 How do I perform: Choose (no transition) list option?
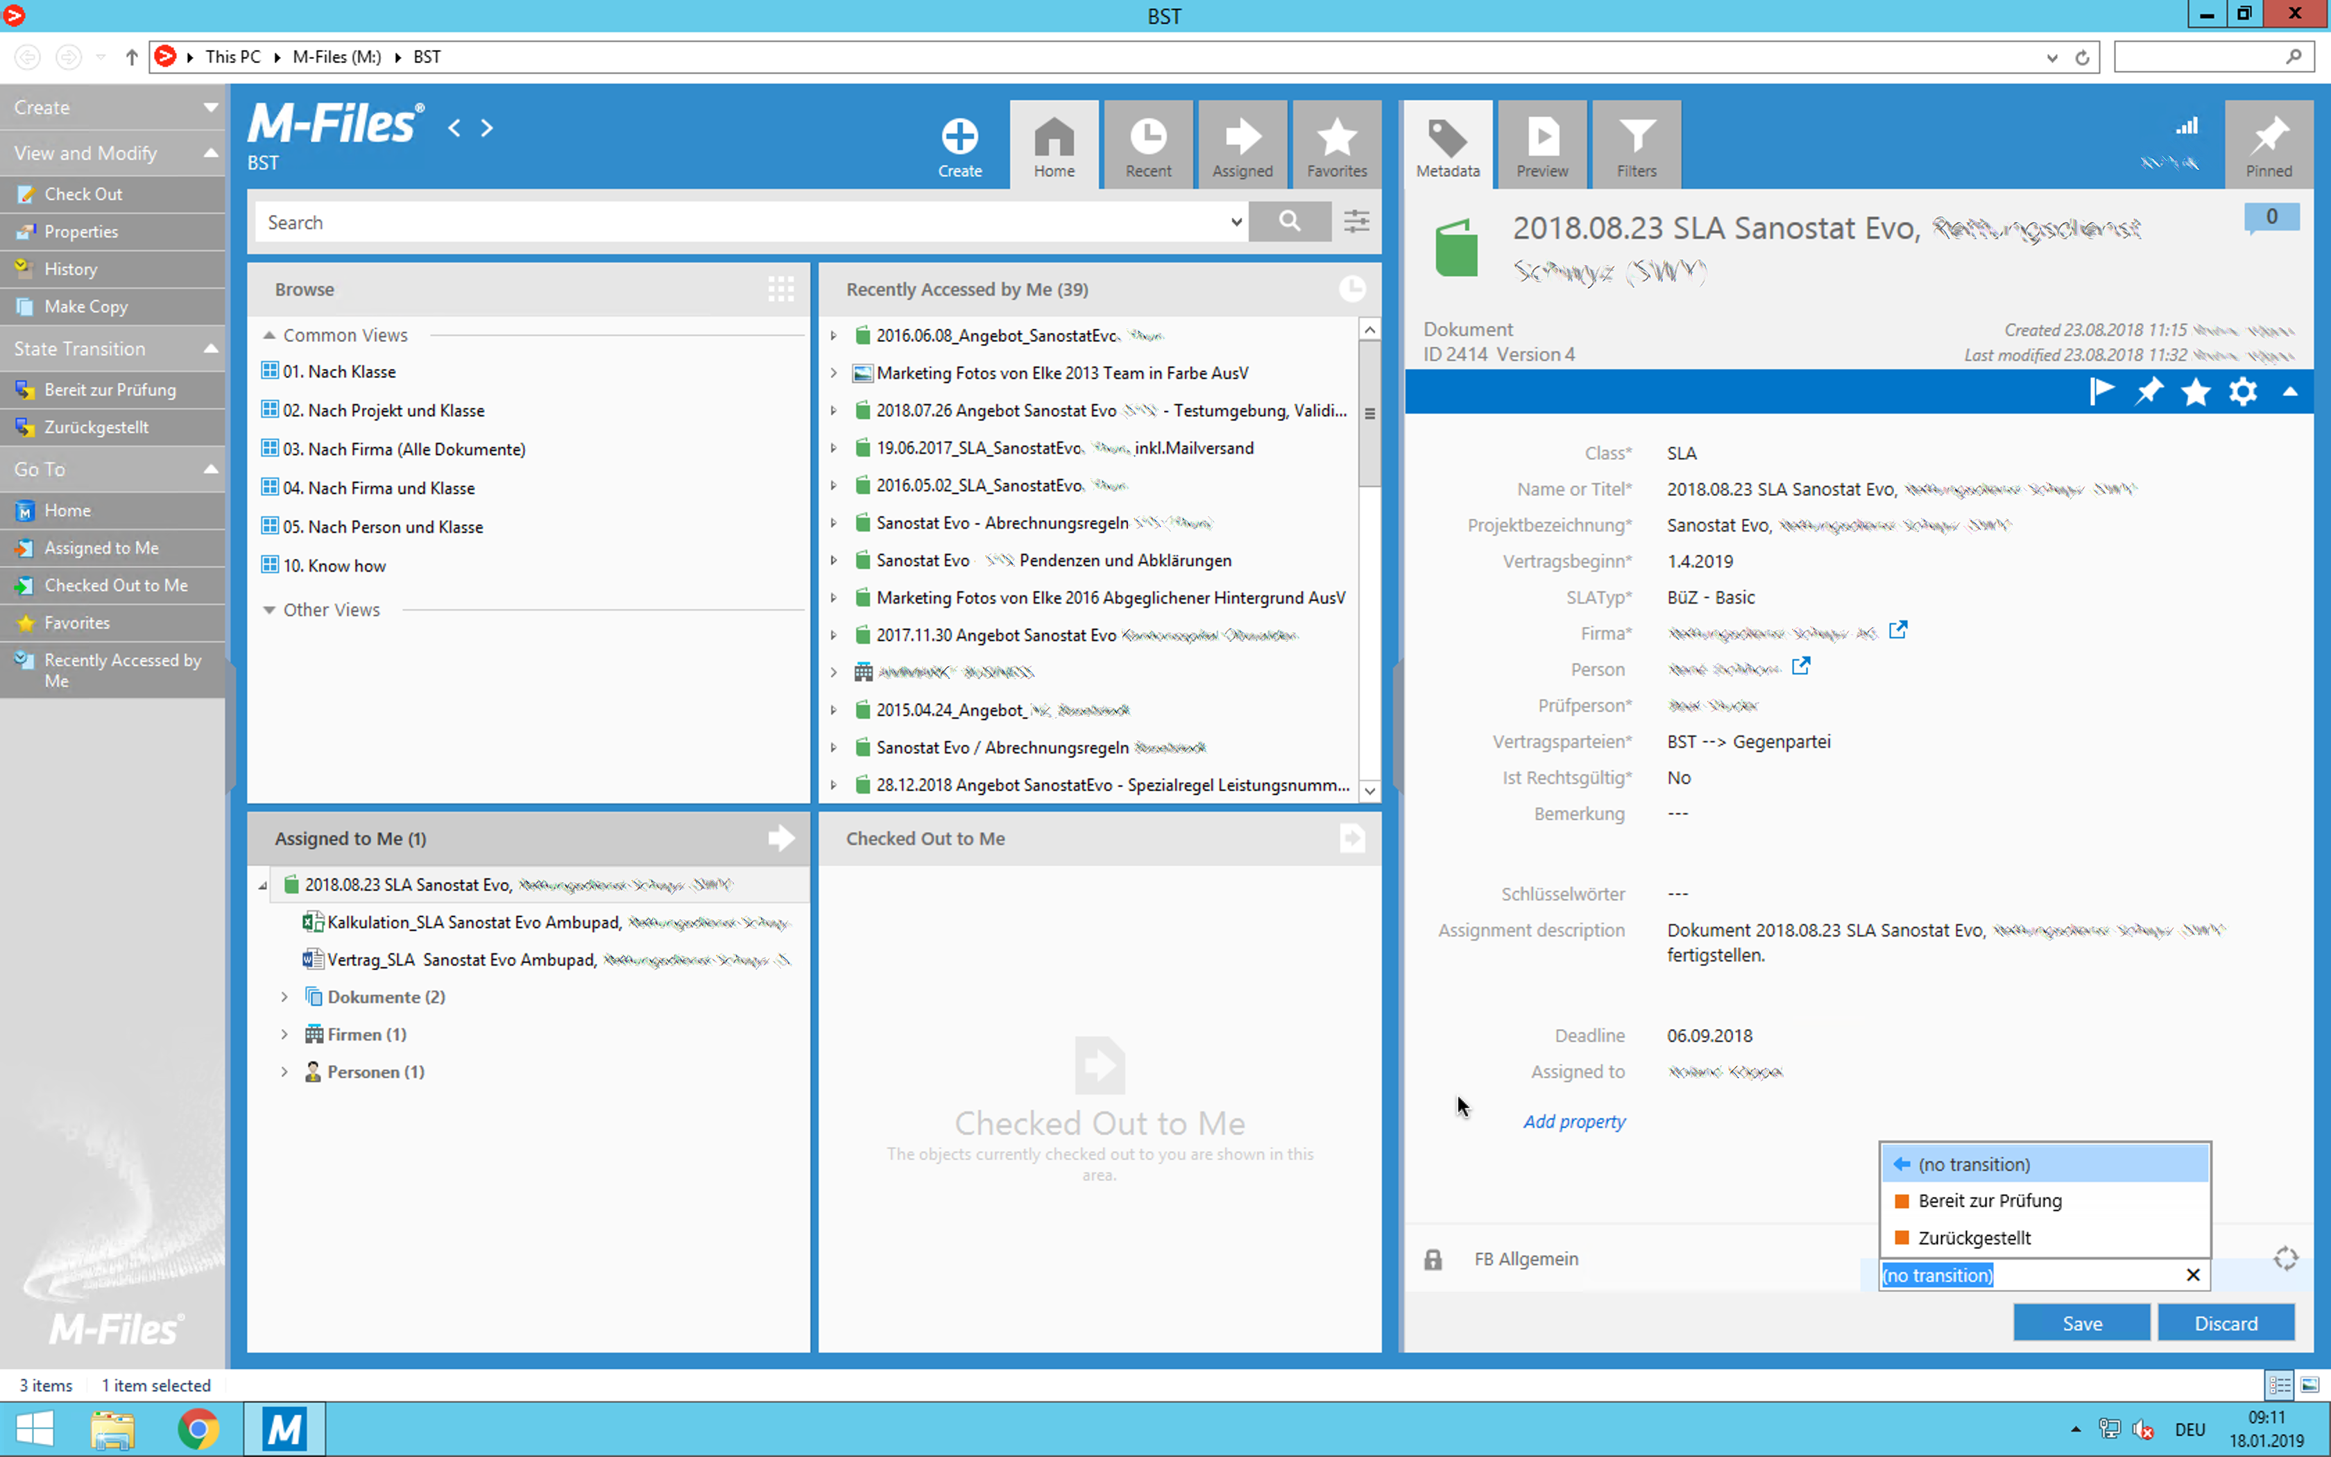2045,1164
